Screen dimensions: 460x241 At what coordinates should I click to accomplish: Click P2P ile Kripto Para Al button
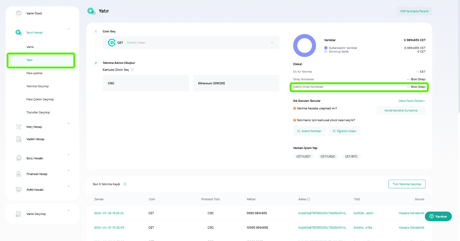point(414,11)
